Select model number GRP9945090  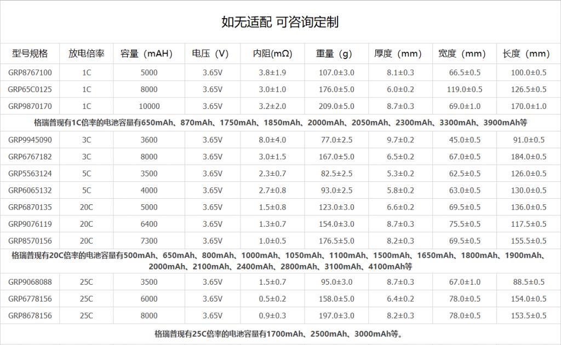click(x=30, y=140)
